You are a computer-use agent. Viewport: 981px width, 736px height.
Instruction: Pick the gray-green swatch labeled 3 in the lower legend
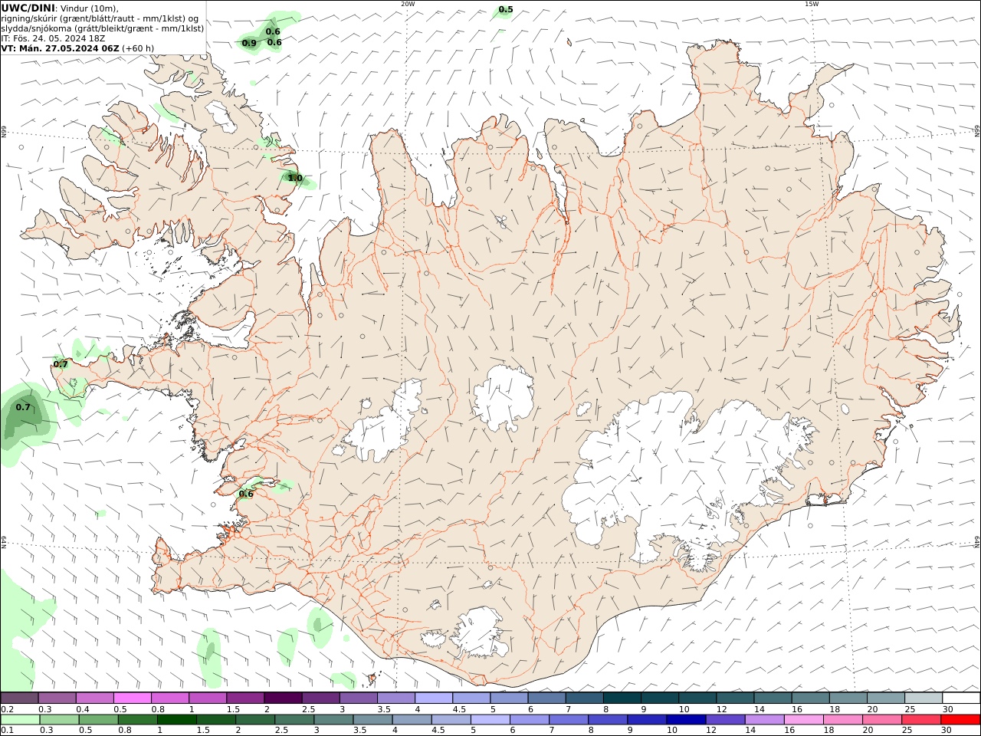coord(333,720)
